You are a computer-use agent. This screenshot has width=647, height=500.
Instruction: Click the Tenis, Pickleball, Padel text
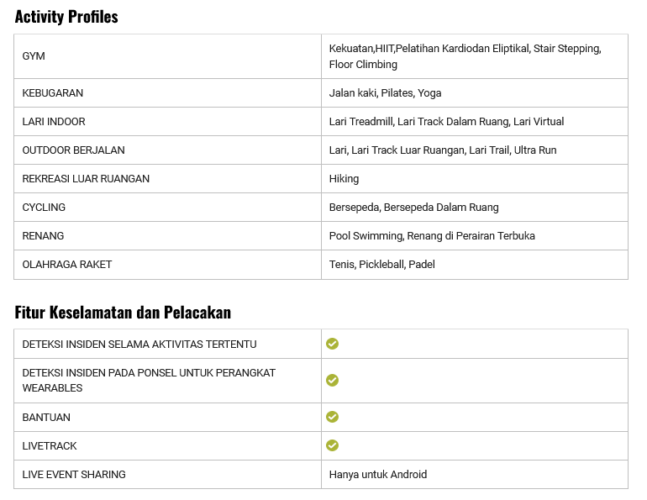tap(381, 265)
